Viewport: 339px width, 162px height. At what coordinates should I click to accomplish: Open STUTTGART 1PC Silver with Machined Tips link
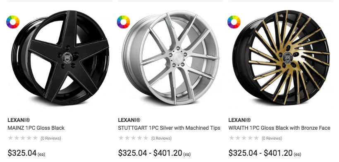(169, 128)
